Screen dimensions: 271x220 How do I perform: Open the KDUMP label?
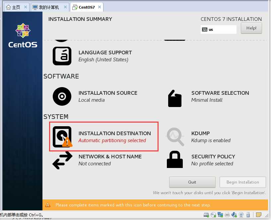coord(200,134)
